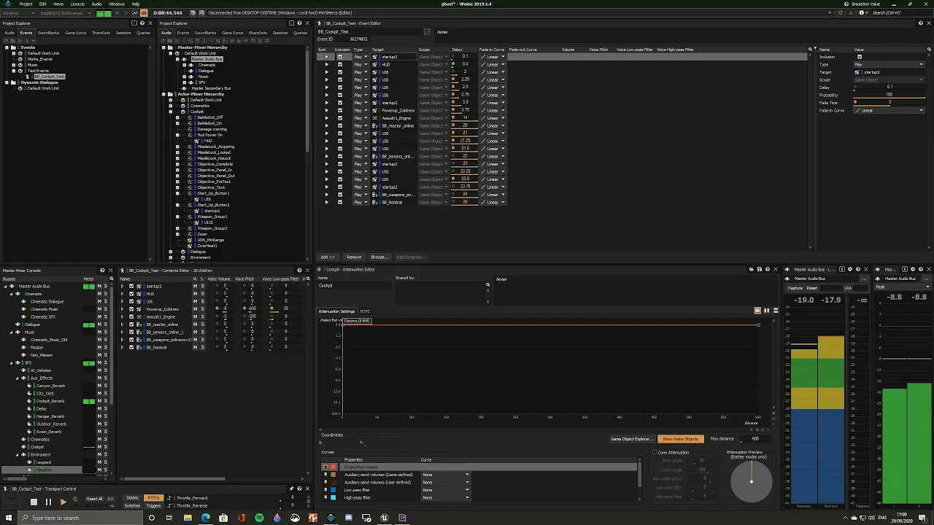This screenshot has width=934, height=525.
Task: Toggle Show Game Objects button
Action: point(680,439)
